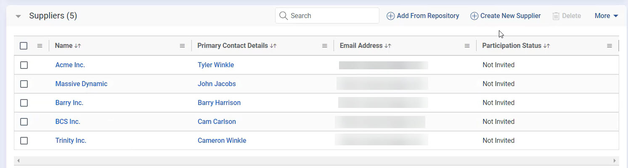
Task: Tick the select-all checkbox in the header
Action: pos(24,46)
